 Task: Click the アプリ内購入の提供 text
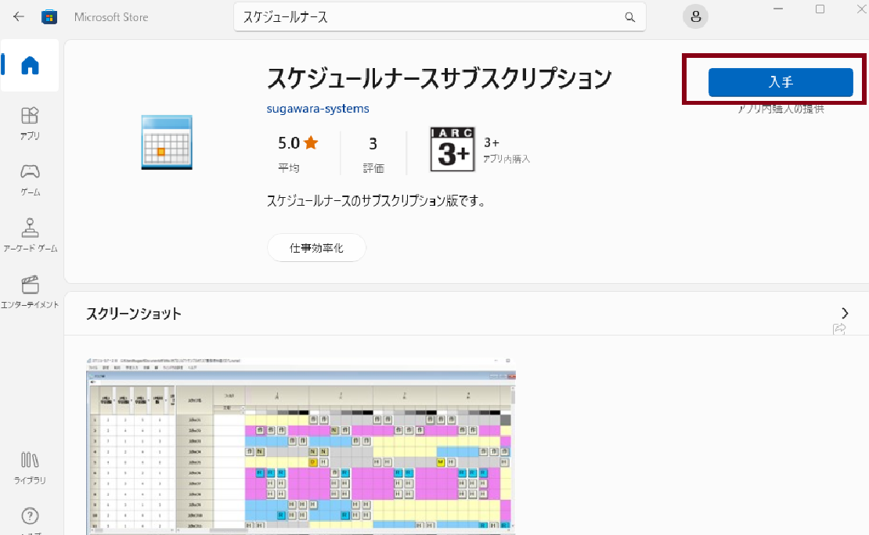(781, 109)
